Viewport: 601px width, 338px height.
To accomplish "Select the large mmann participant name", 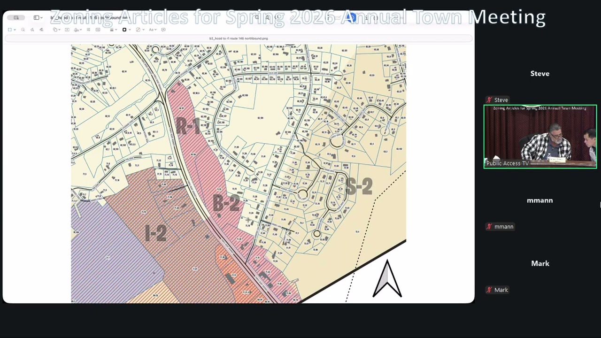I will 540,200.
